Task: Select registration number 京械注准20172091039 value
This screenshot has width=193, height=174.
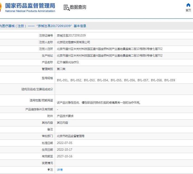Action: [x=71, y=35]
